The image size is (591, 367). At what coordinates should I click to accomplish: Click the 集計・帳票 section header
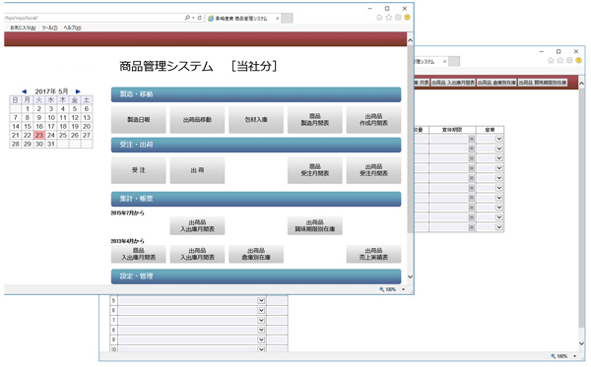click(x=256, y=199)
